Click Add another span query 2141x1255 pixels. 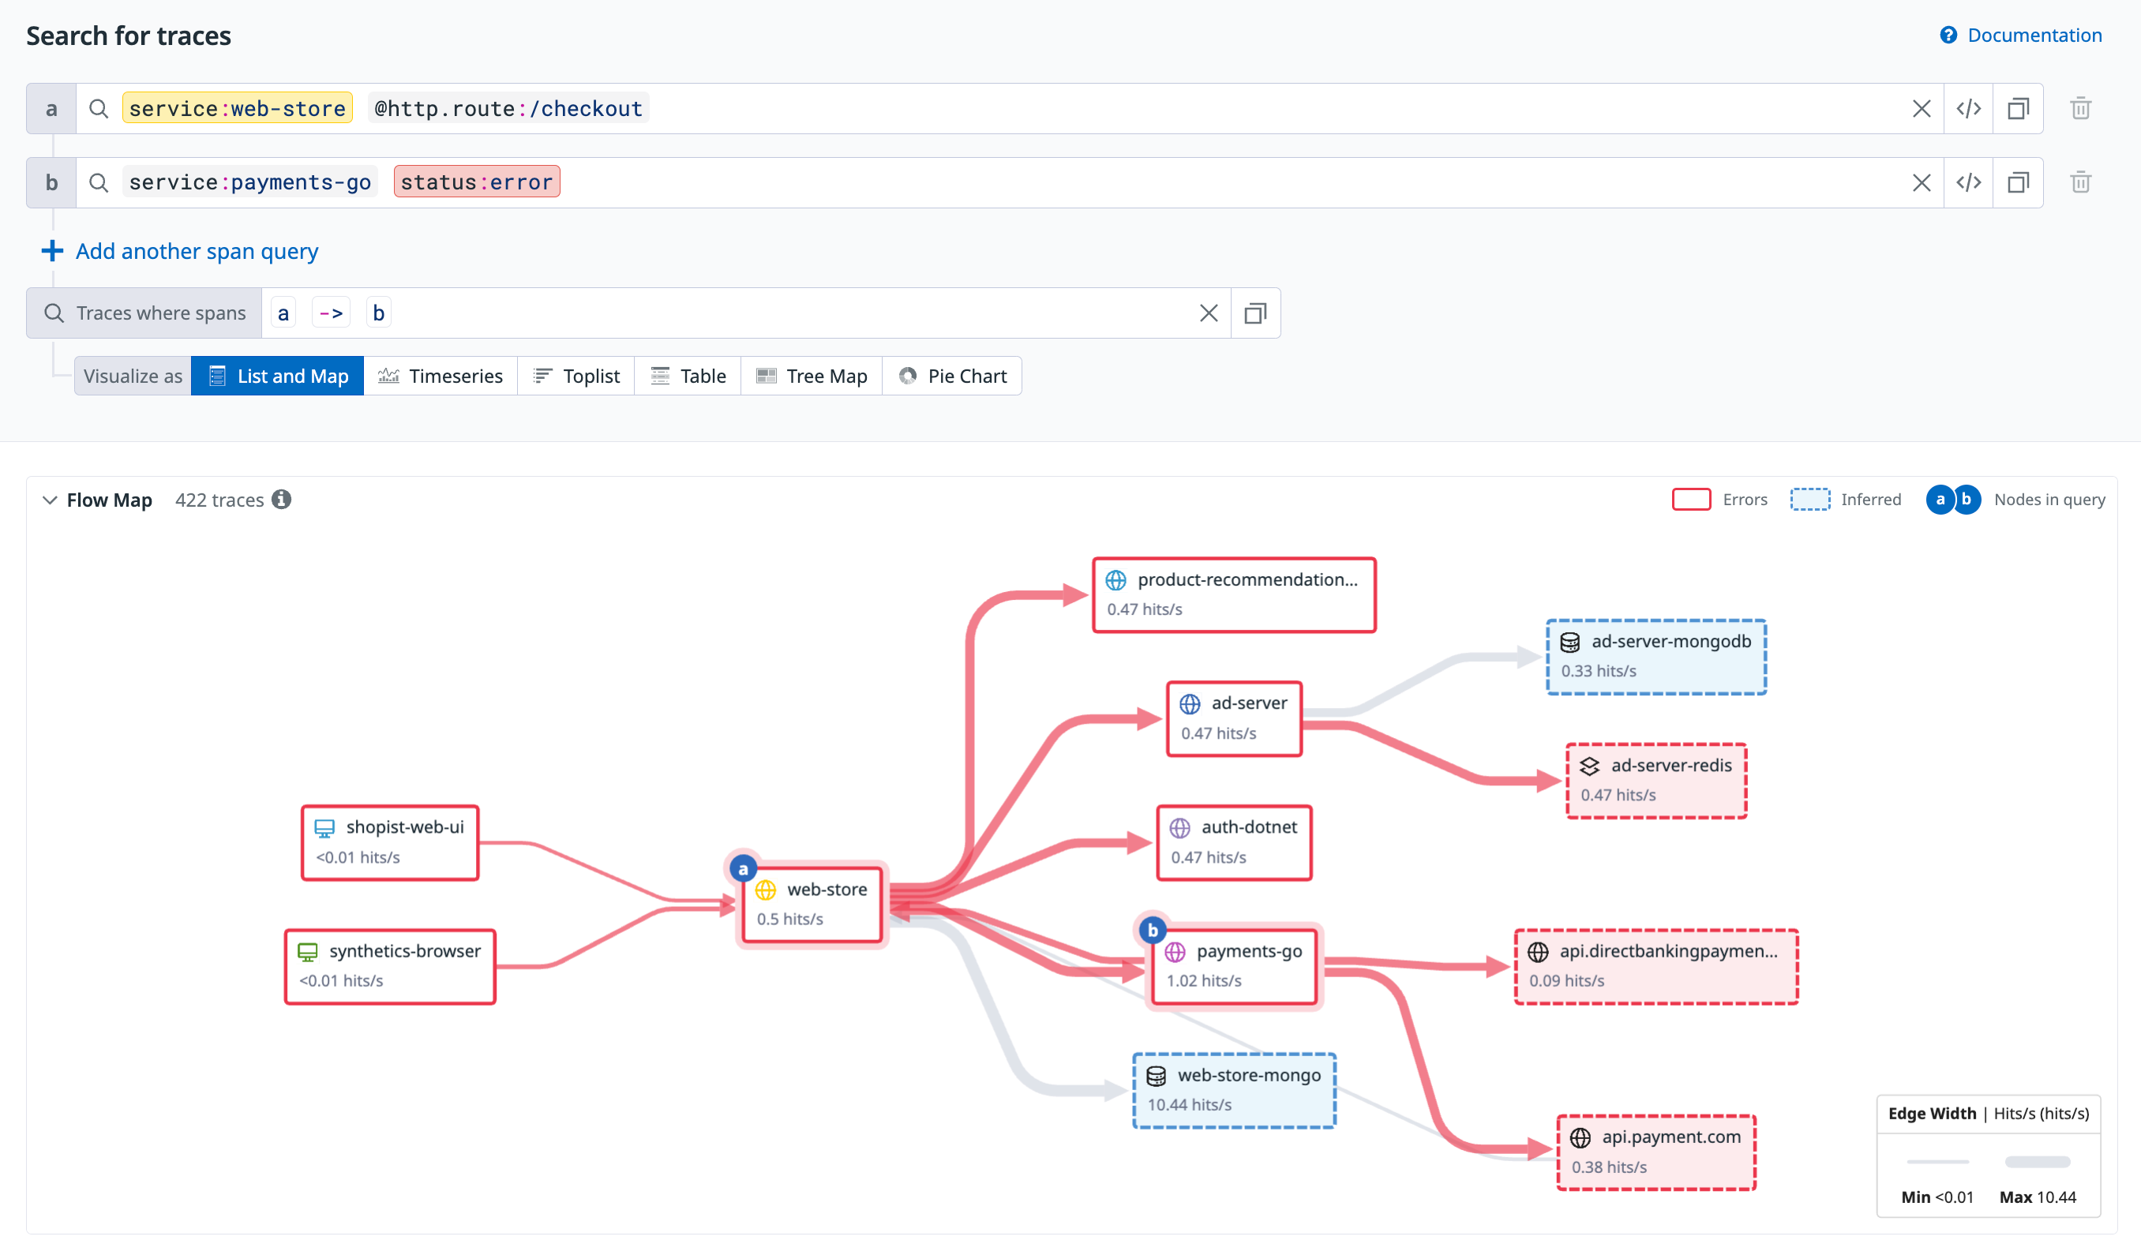click(x=197, y=251)
